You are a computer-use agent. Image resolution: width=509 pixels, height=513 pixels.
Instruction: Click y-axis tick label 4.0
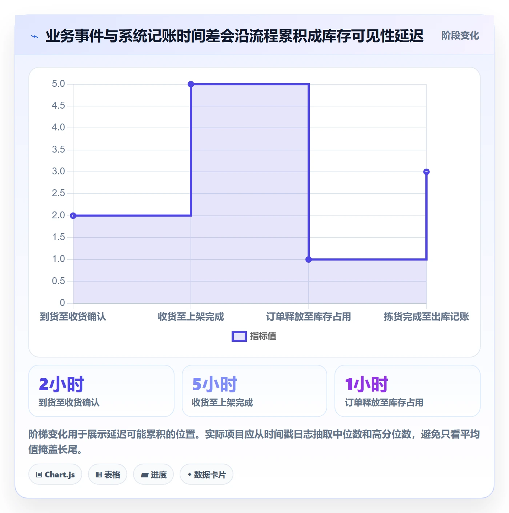(x=59, y=128)
